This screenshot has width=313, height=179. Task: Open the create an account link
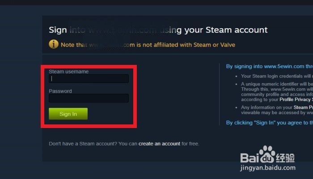[x=159, y=144]
